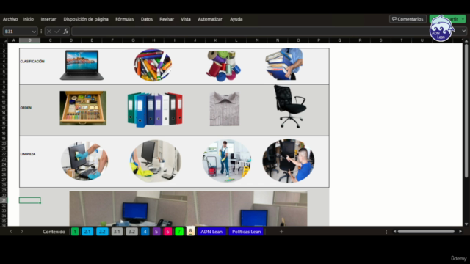The height and width of the screenshot is (264, 470).
Task: Open the Revisar tab
Action: 167,19
